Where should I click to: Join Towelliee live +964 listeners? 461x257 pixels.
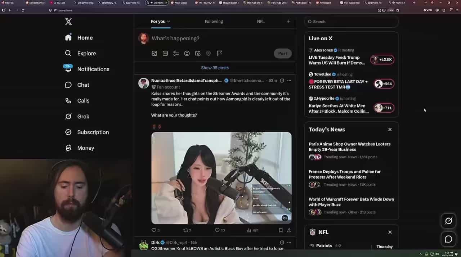(384, 84)
